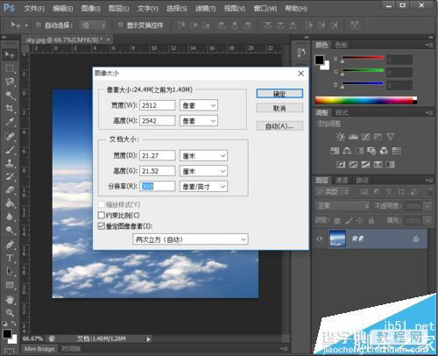Select the History Brush tool

[x=10, y=176]
